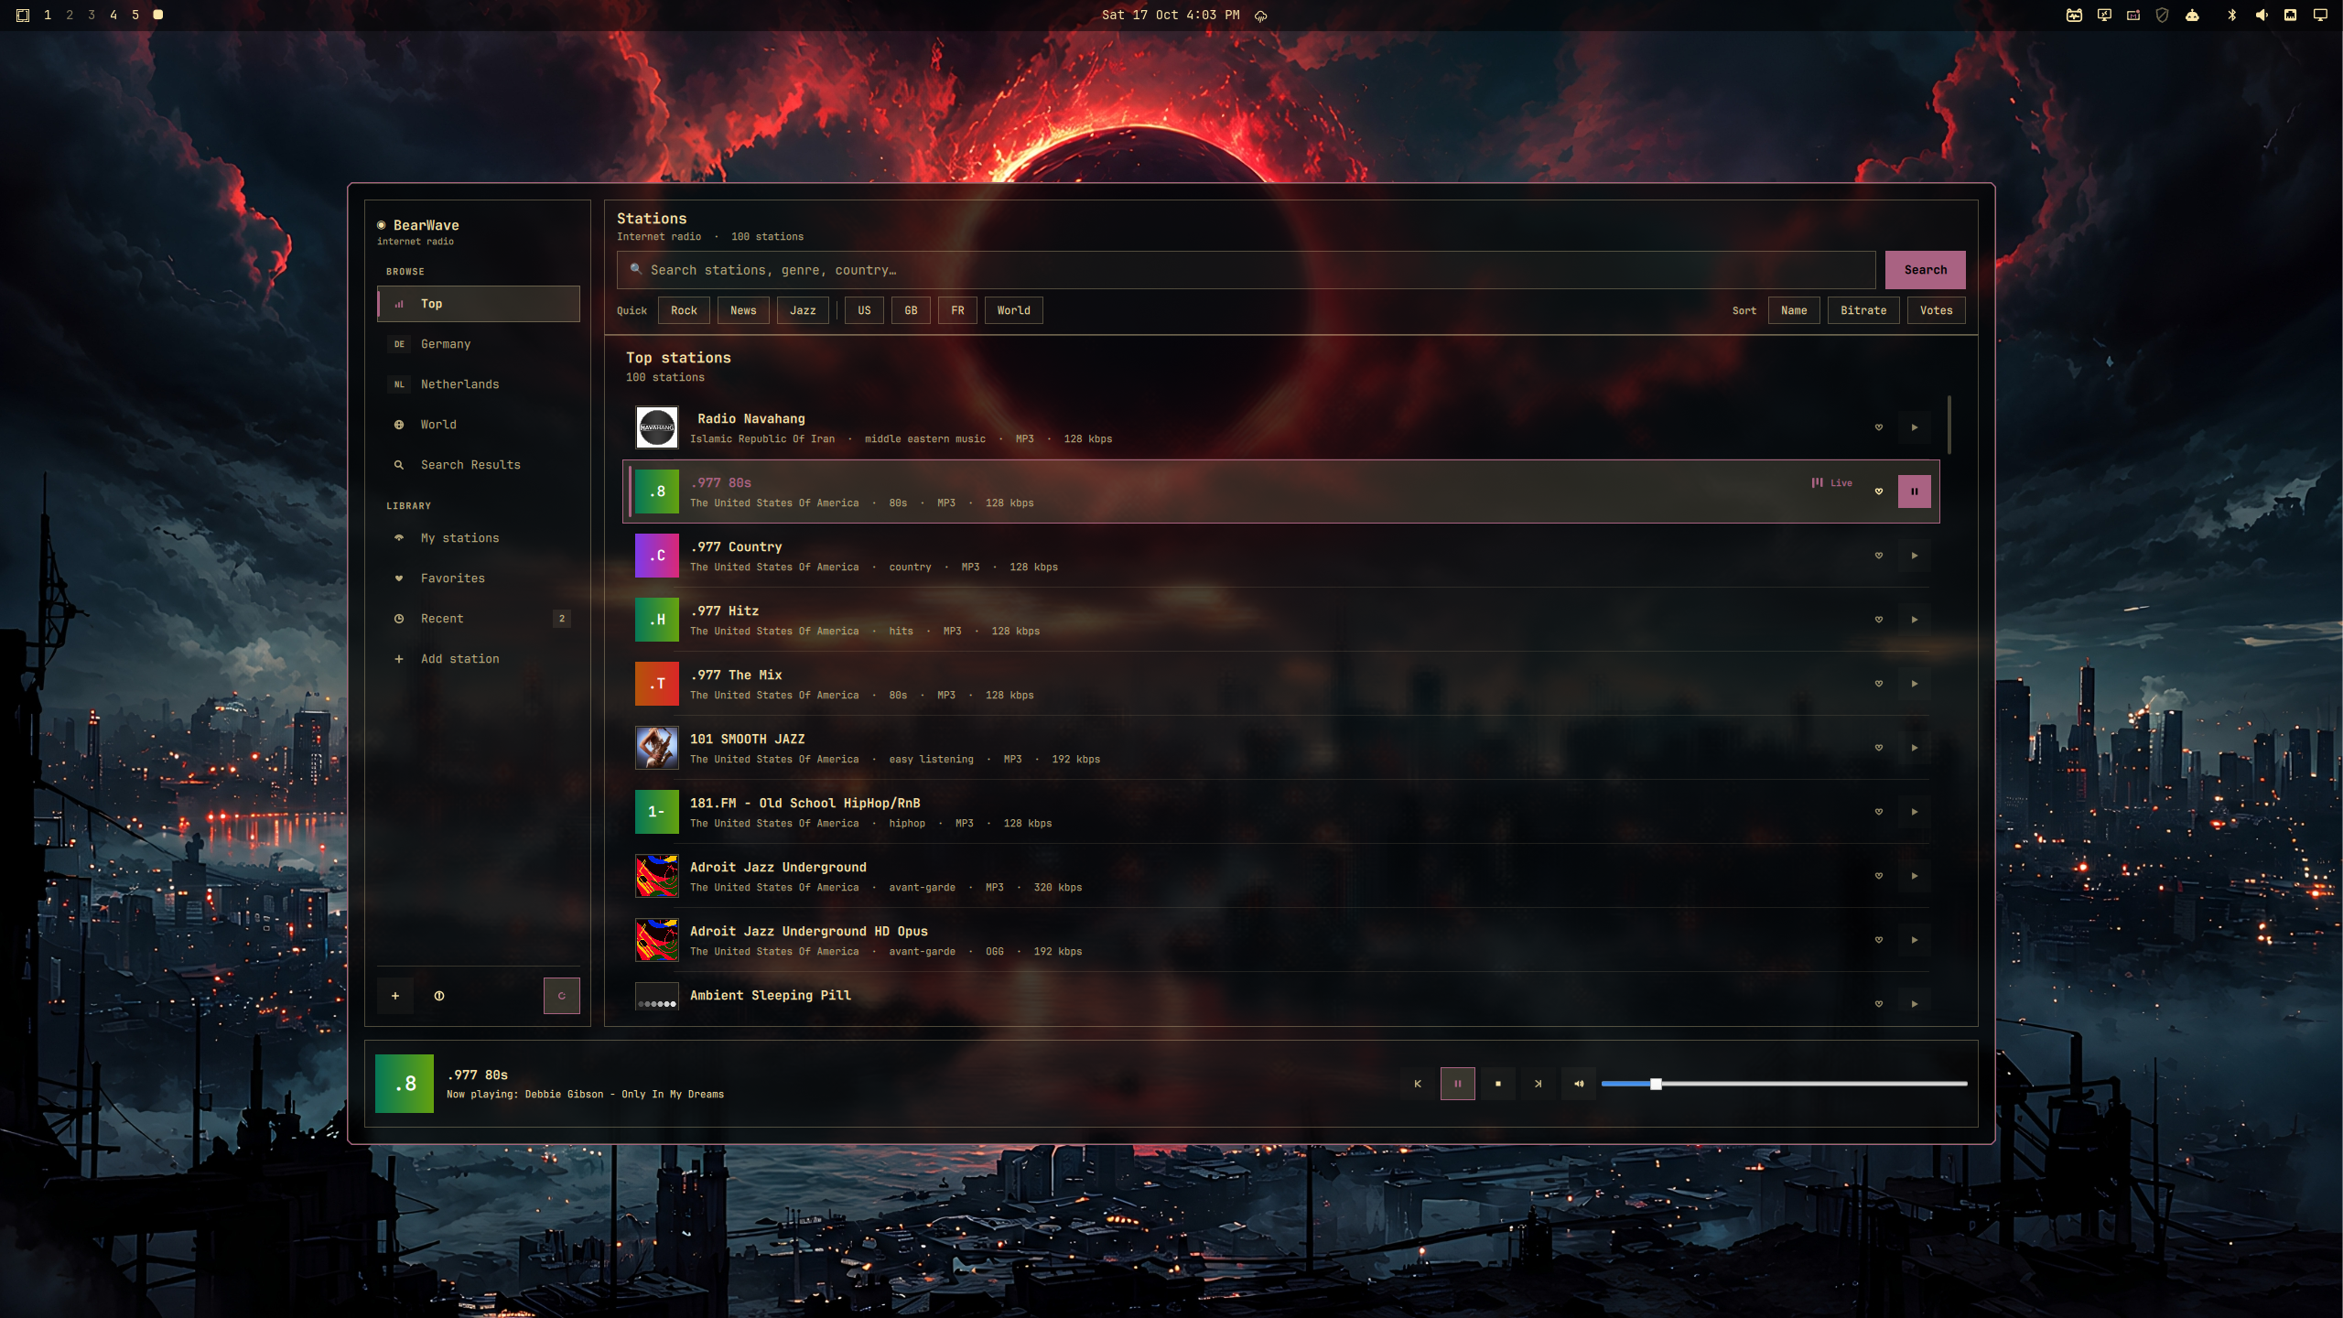Play 101 SMOOTH JAZZ station
This screenshot has width=2343, height=1318.
1914,748
